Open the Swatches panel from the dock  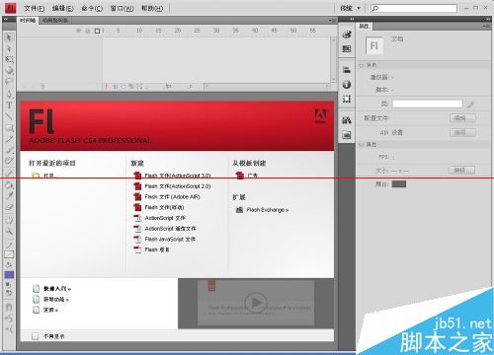[347, 49]
